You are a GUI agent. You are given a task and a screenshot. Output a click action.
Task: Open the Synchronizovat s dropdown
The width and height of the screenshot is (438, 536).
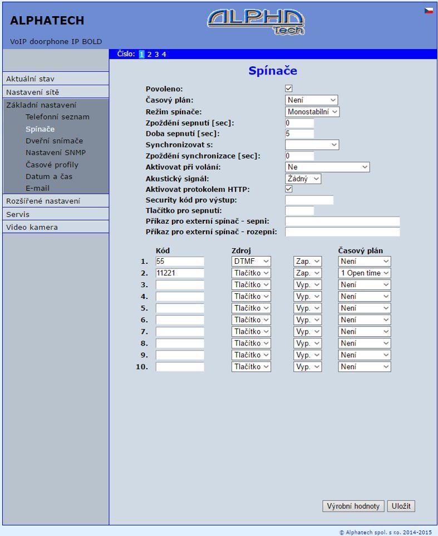pos(312,145)
